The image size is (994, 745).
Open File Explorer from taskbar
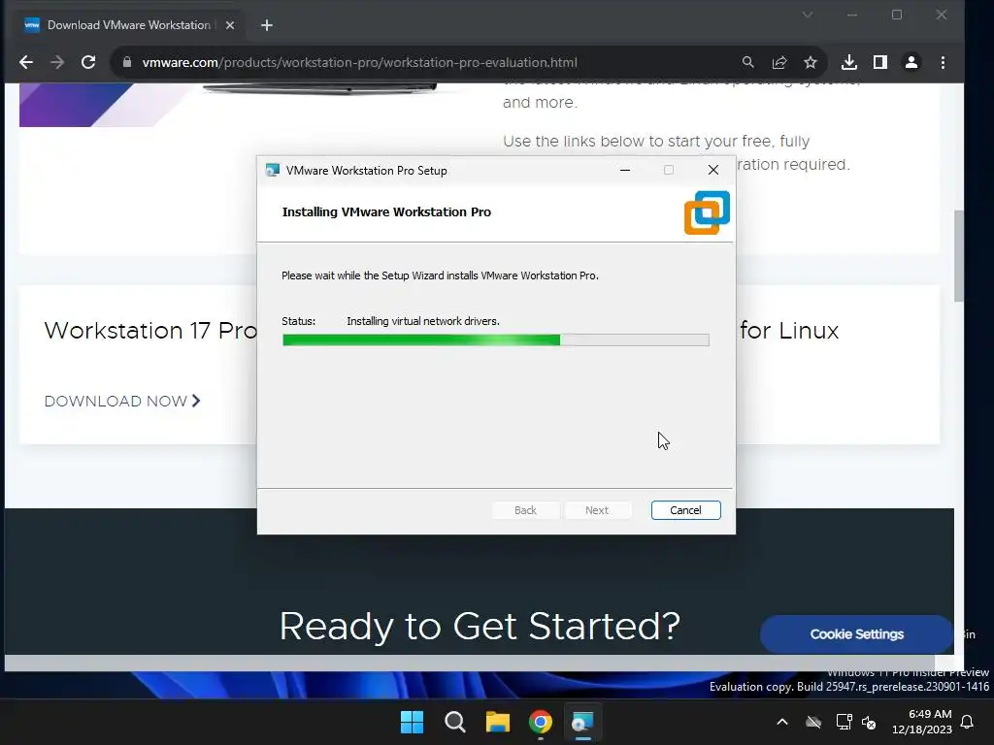coord(498,722)
